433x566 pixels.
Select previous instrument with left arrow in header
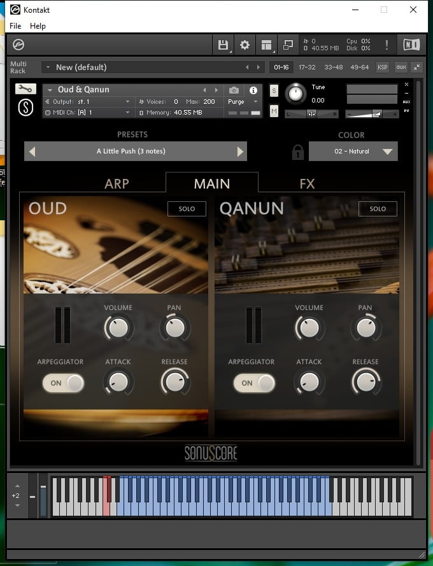pos(204,90)
